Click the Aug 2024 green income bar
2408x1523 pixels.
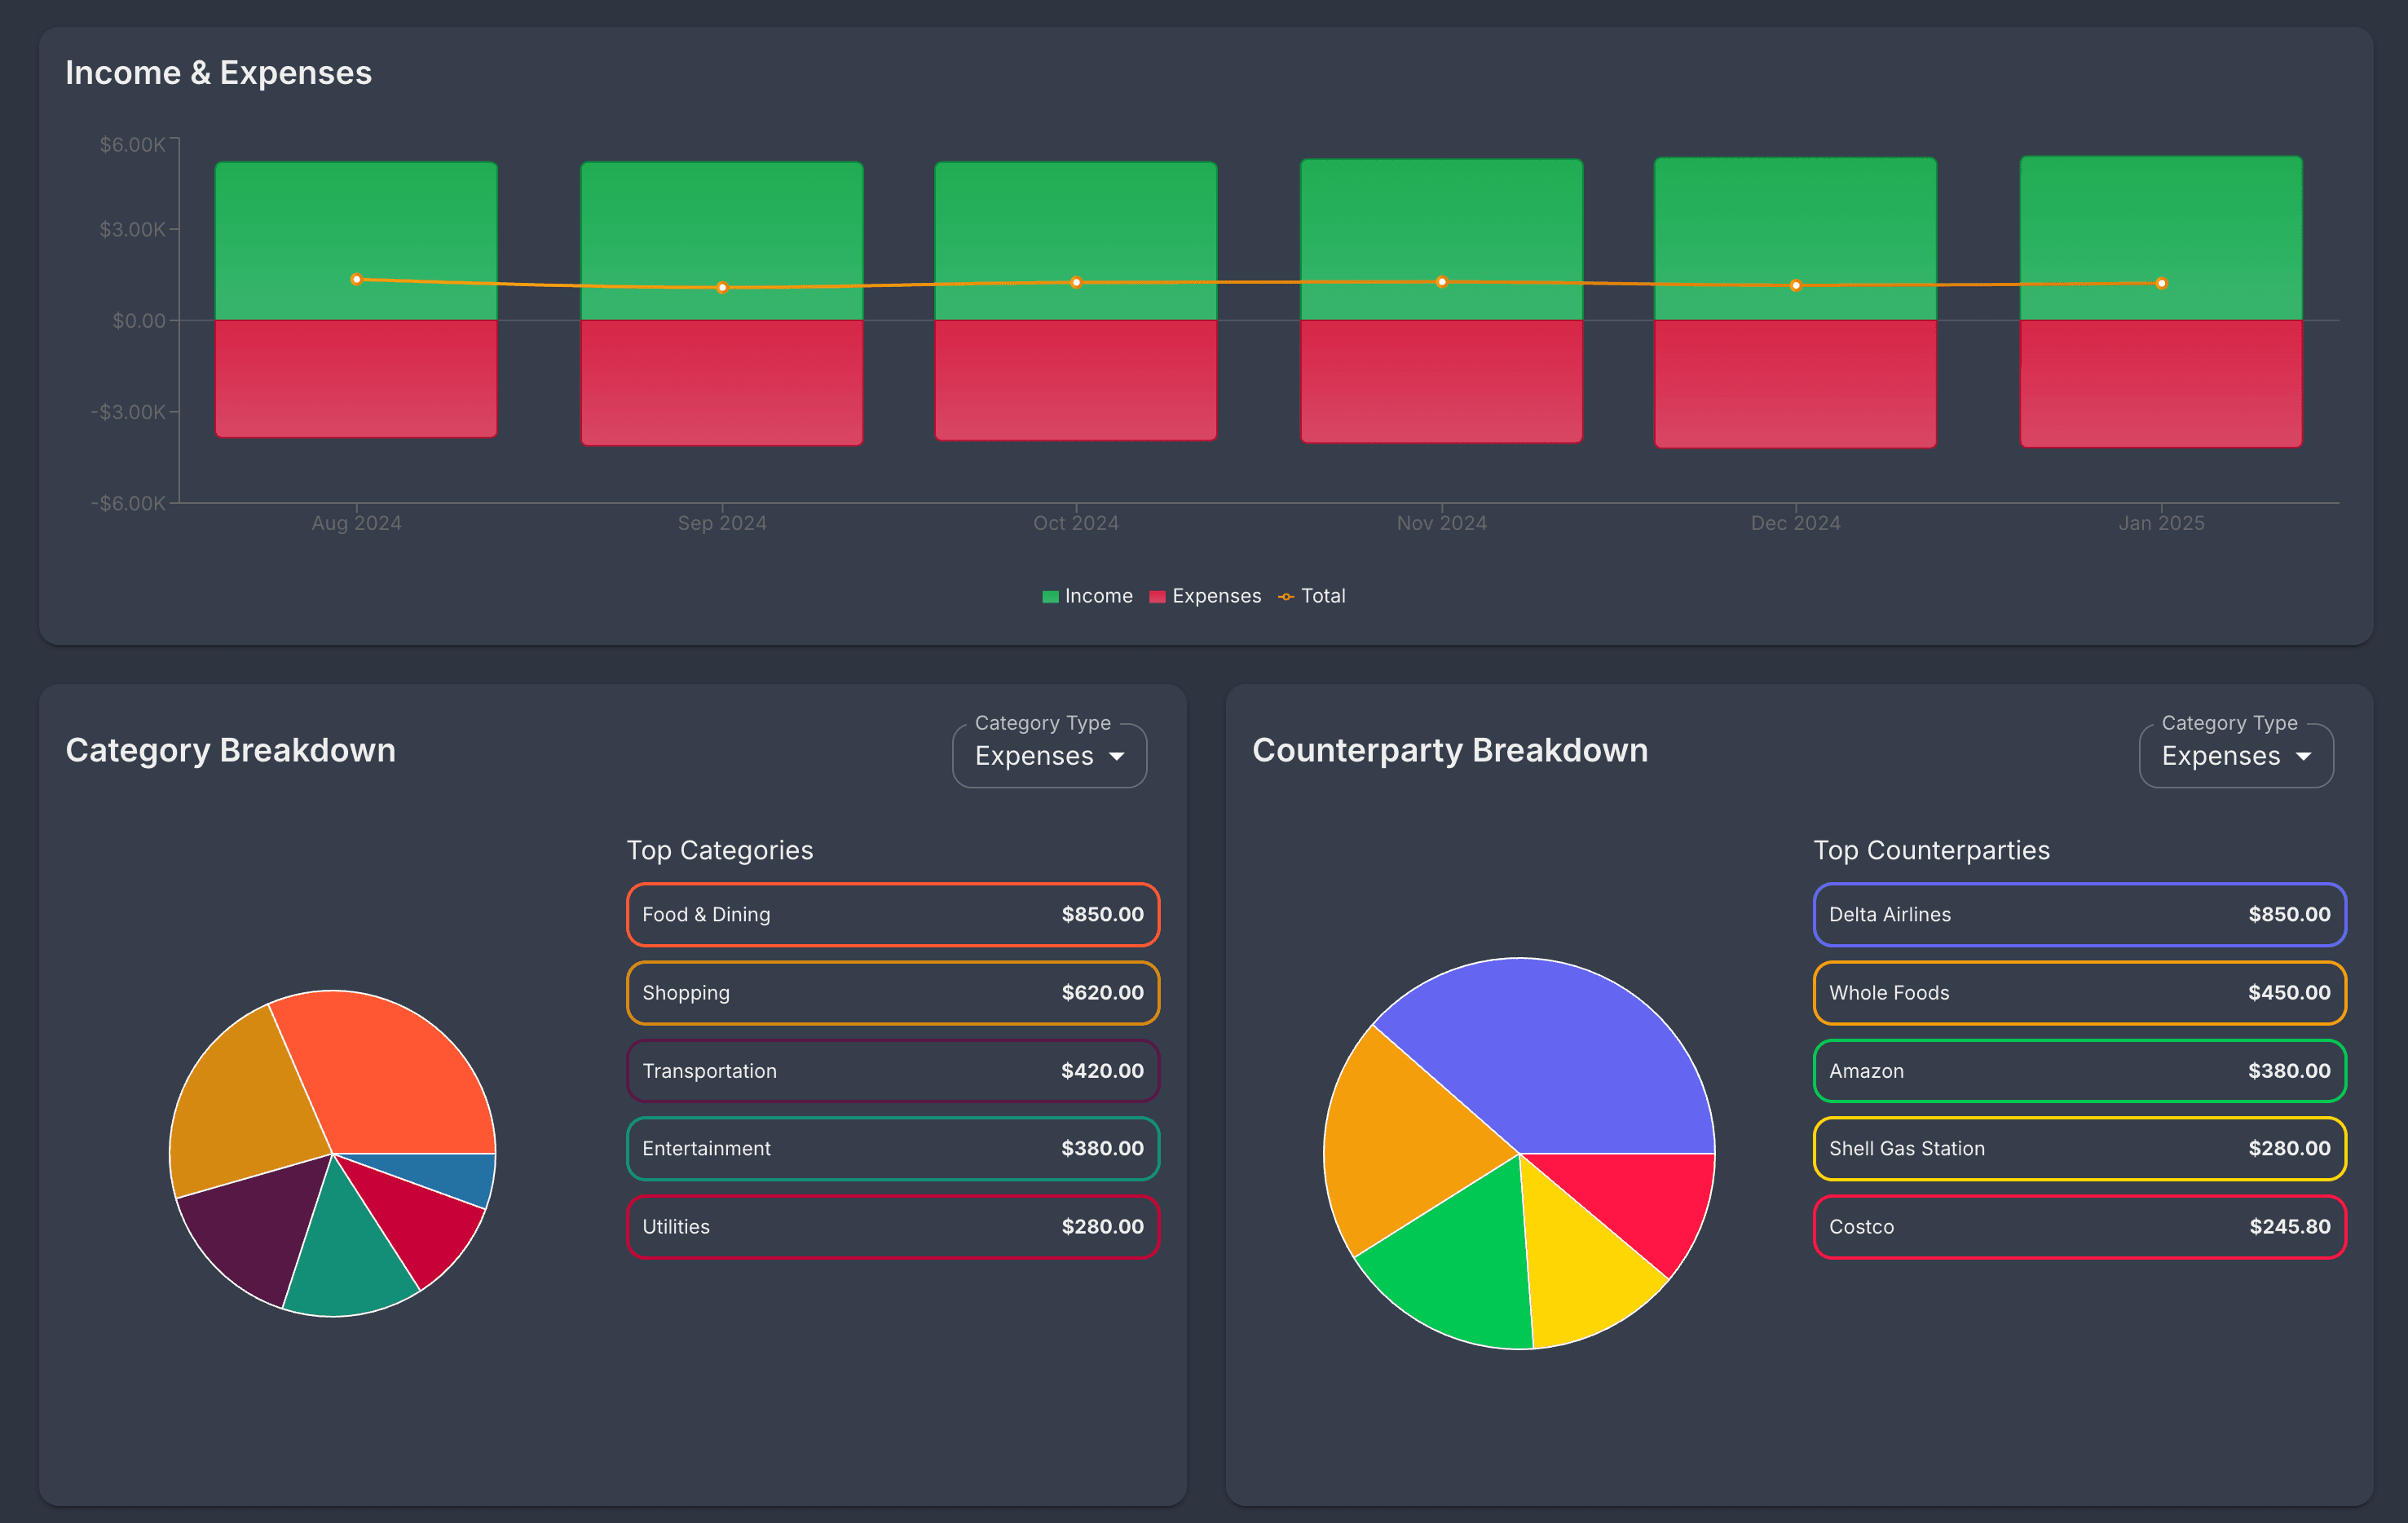click(356, 215)
